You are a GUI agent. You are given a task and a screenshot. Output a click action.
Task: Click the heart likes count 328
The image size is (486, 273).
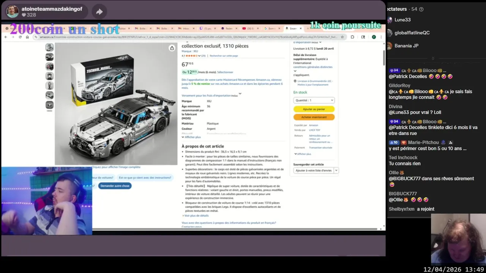coord(29,15)
